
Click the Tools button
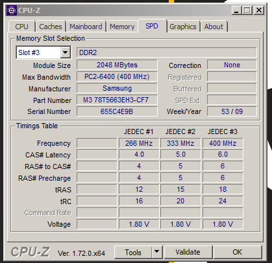[x=133, y=252]
